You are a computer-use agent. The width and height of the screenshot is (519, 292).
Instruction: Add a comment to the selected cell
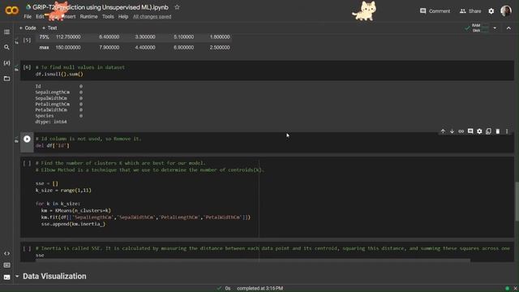(470, 131)
